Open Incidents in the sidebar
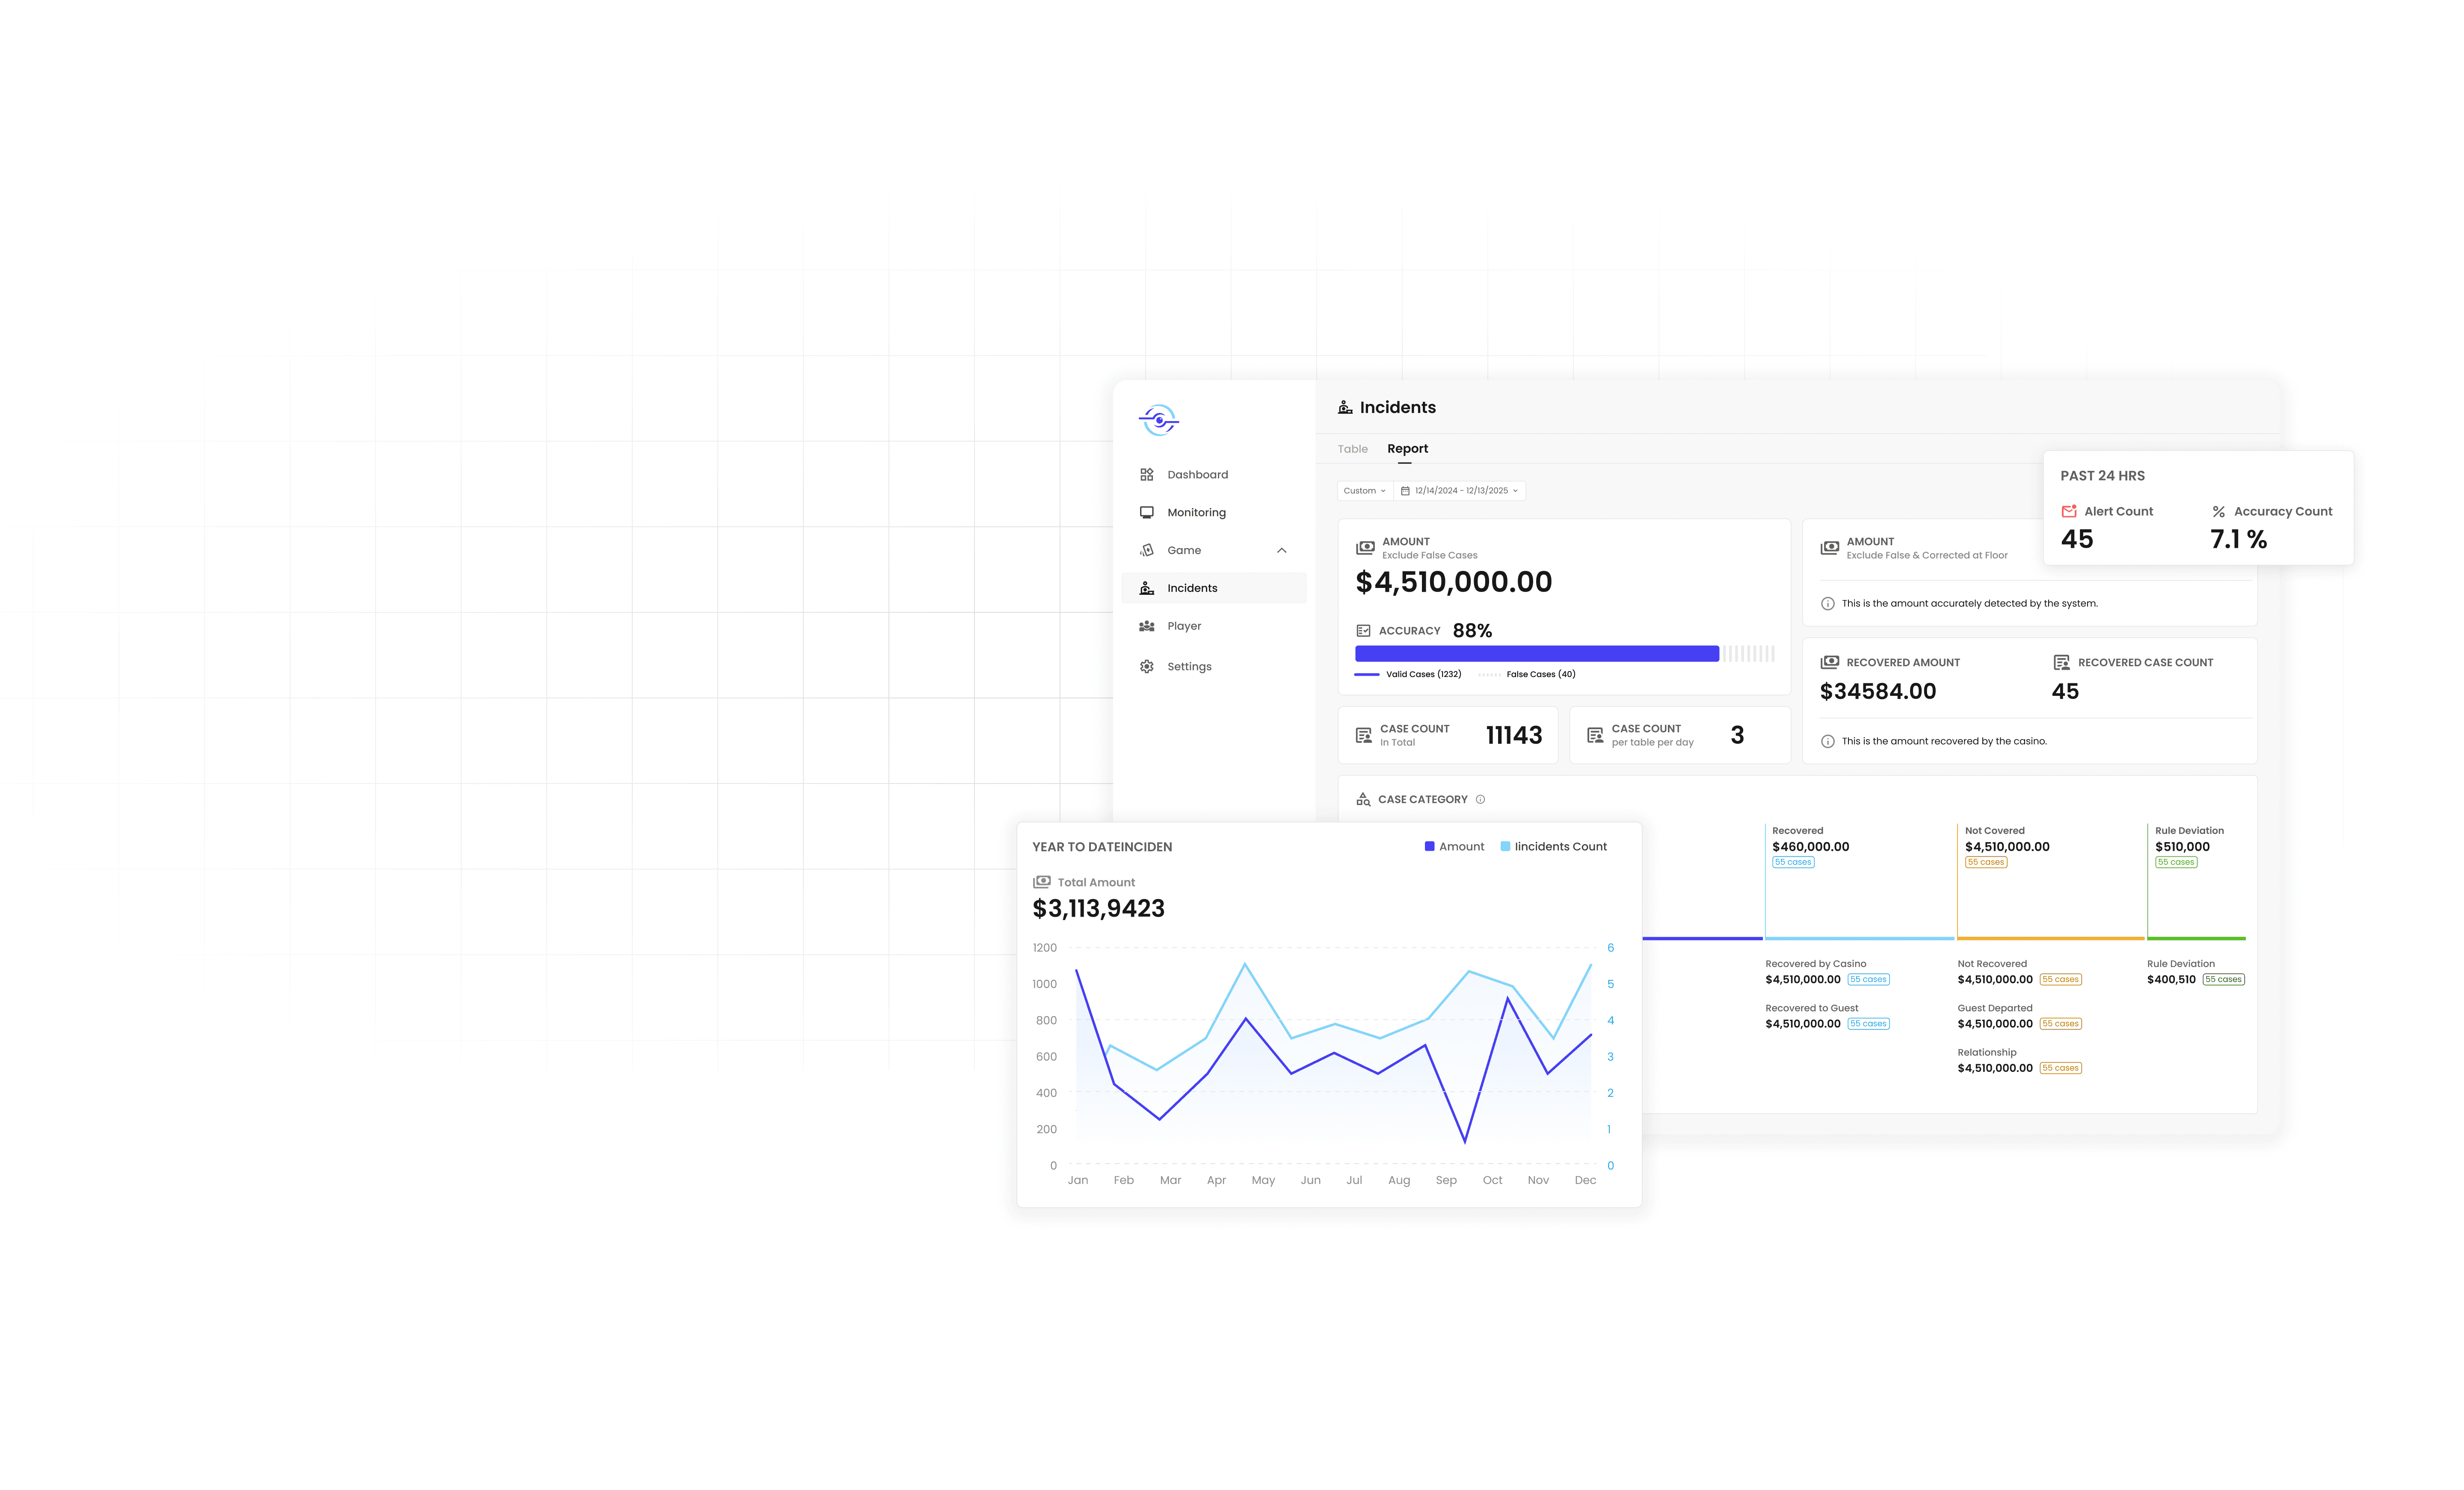This screenshot has width=2464, height=1490. coord(1192,588)
